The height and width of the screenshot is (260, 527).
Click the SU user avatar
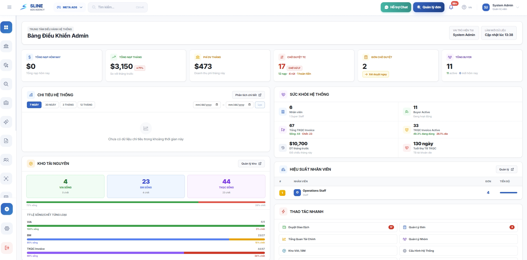tap(486, 7)
